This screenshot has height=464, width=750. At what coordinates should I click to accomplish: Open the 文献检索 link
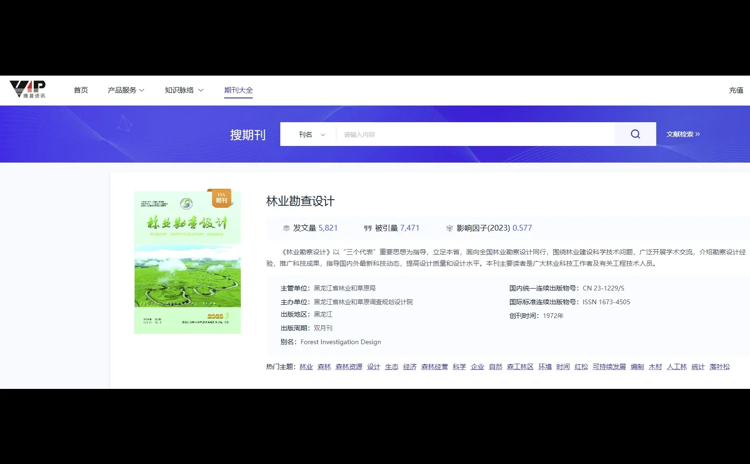(683, 134)
